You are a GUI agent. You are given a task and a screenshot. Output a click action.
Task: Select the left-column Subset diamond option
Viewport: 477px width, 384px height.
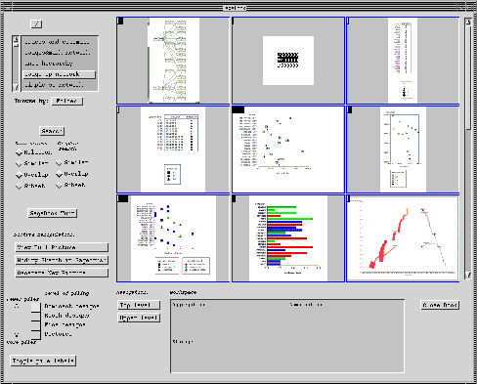19,187
